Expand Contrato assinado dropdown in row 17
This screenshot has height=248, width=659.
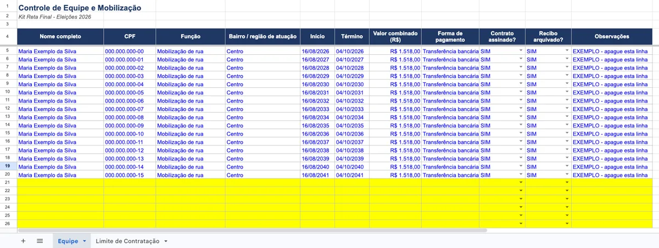[521, 150]
